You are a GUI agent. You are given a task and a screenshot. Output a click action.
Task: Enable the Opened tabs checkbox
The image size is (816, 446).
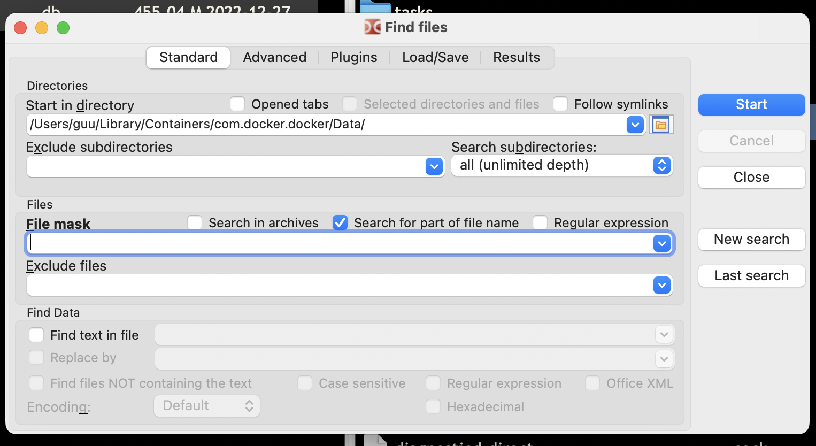tap(237, 104)
